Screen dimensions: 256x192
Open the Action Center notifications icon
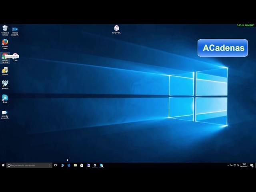[x=252, y=165]
